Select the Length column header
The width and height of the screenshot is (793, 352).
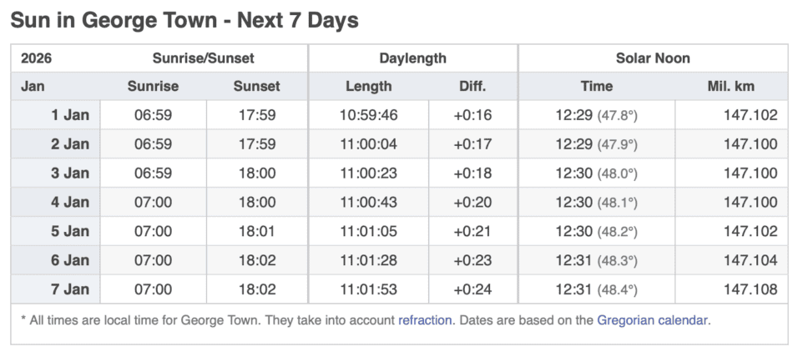(368, 86)
